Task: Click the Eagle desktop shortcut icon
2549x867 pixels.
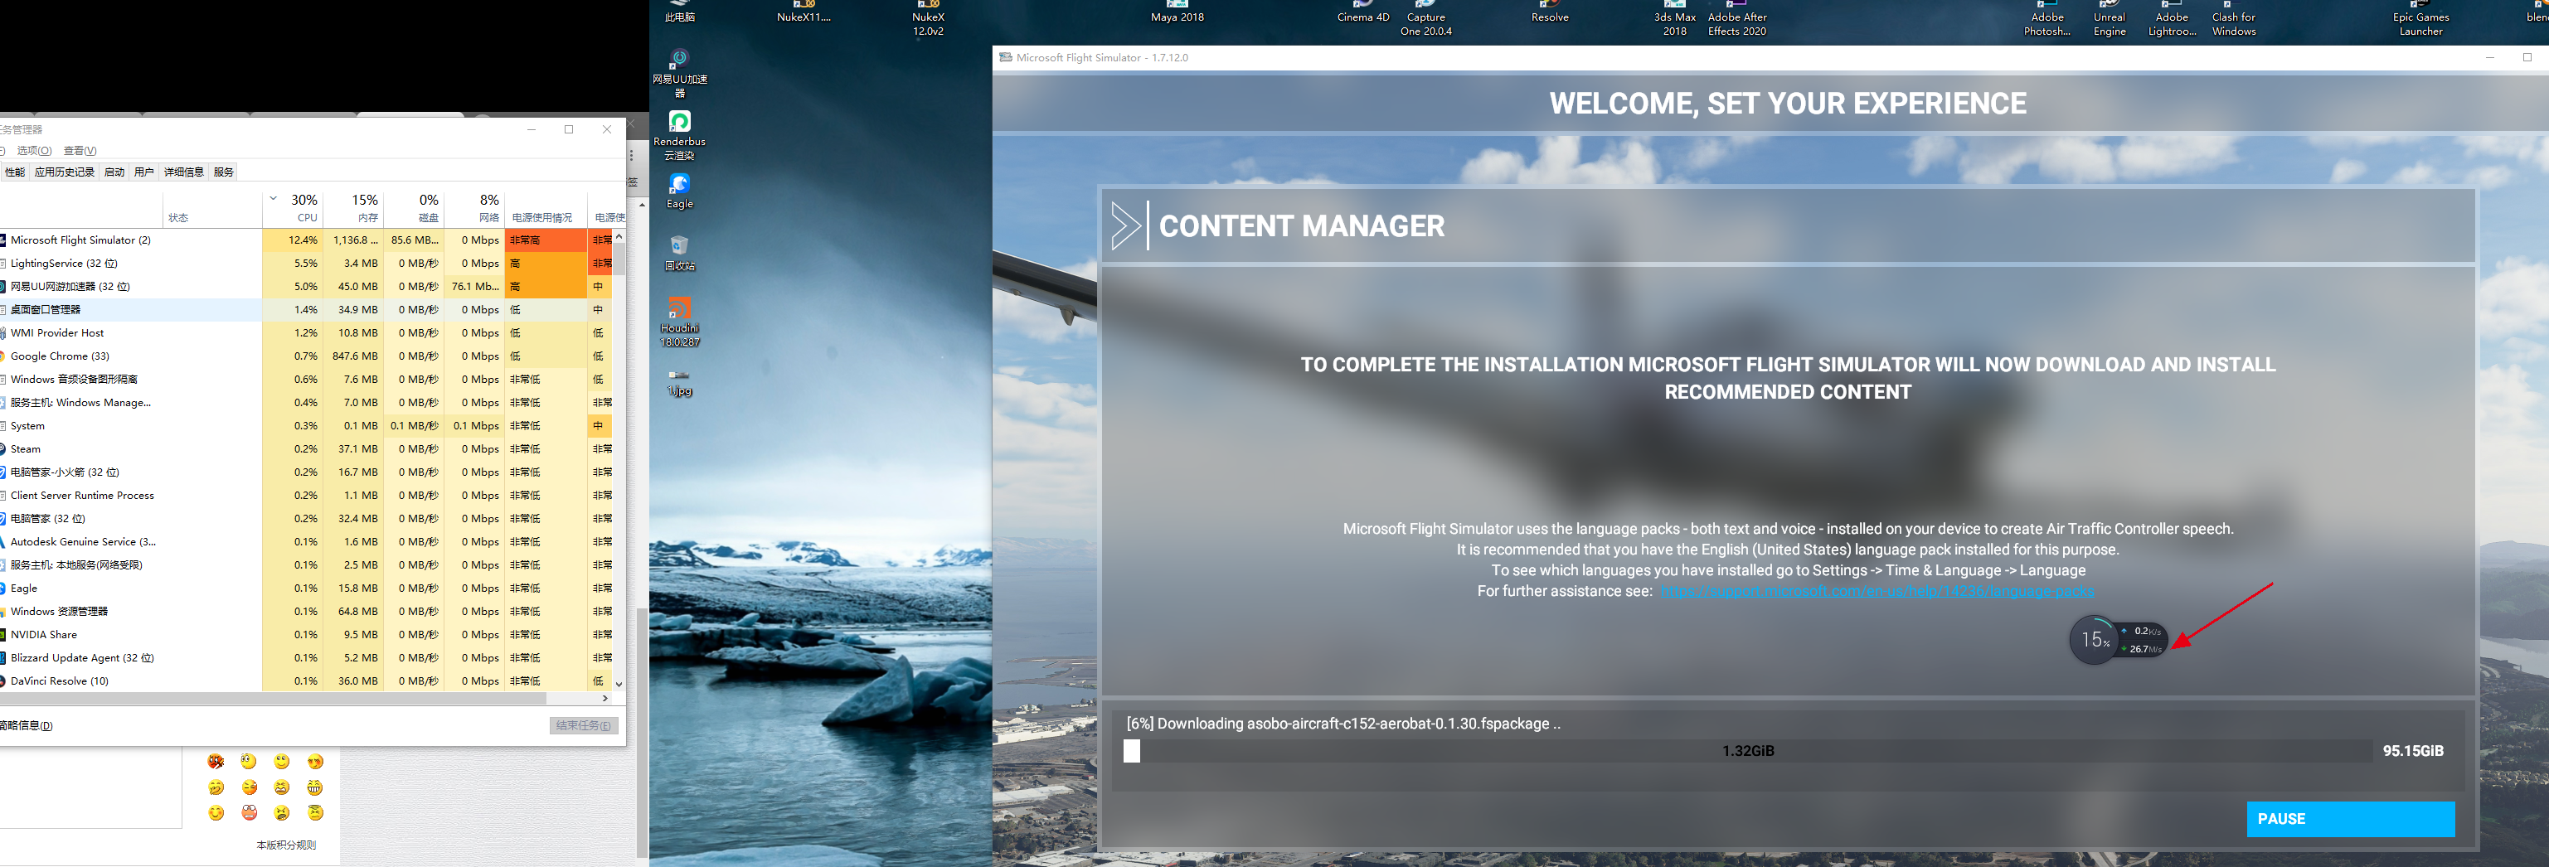Action: (x=679, y=185)
